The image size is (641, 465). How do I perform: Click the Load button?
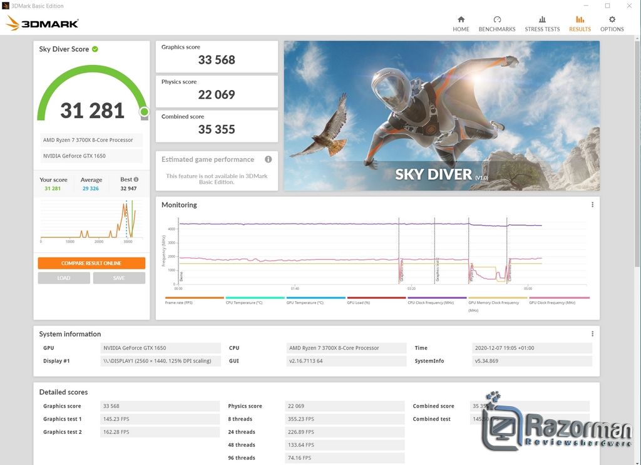coord(64,278)
